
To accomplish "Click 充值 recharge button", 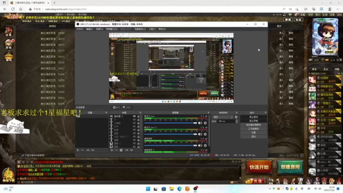I will pos(256,181).
